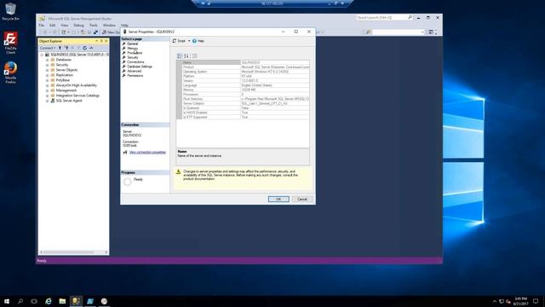
Task: Open the File menu in SSMS
Action: pos(42,26)
